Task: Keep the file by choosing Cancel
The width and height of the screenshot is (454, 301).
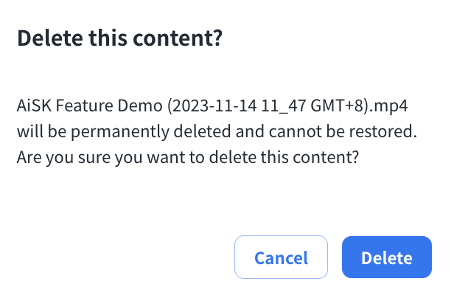Action: [x=281, y=257]
